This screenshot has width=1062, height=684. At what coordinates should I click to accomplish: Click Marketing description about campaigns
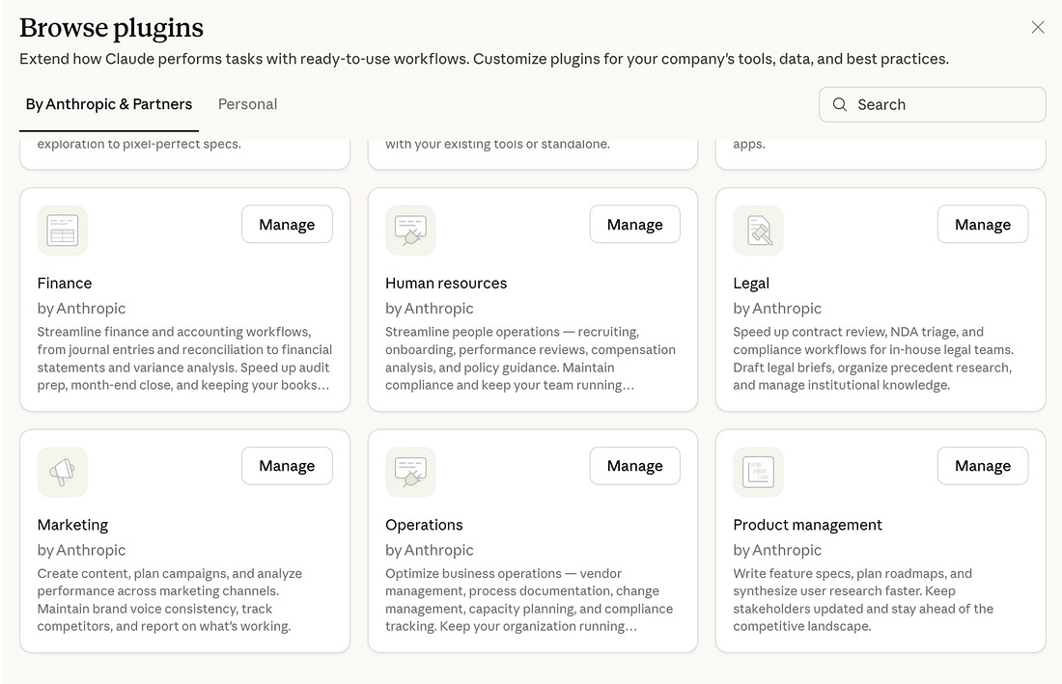(169, 600)
